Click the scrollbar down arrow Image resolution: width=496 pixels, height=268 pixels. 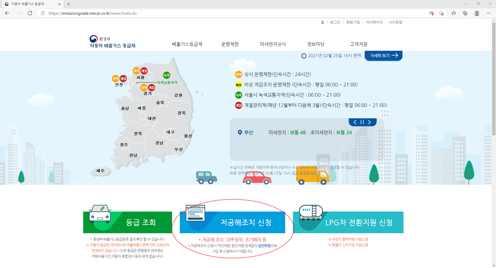(494, 265)
